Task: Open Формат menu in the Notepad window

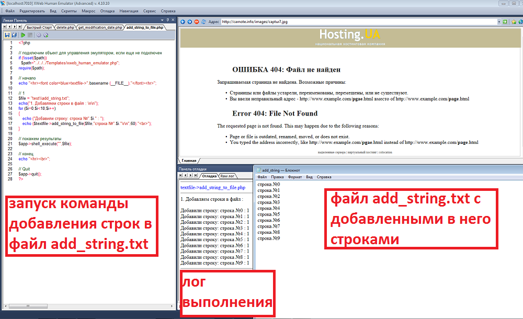Action: click(x=295, y=177)
